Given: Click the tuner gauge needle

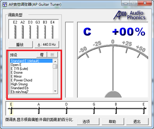Looking at the screenshot, I should tap(113, 68).
